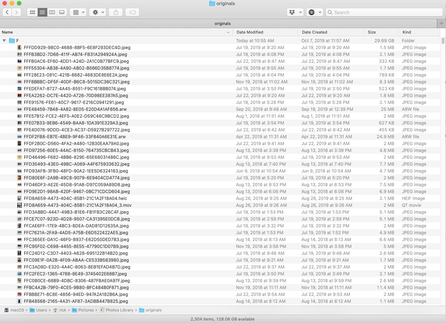Image resolution: width=446 pixels, height=323 pixels.
Task: Select the originals tab
Action: coord(218,23)
